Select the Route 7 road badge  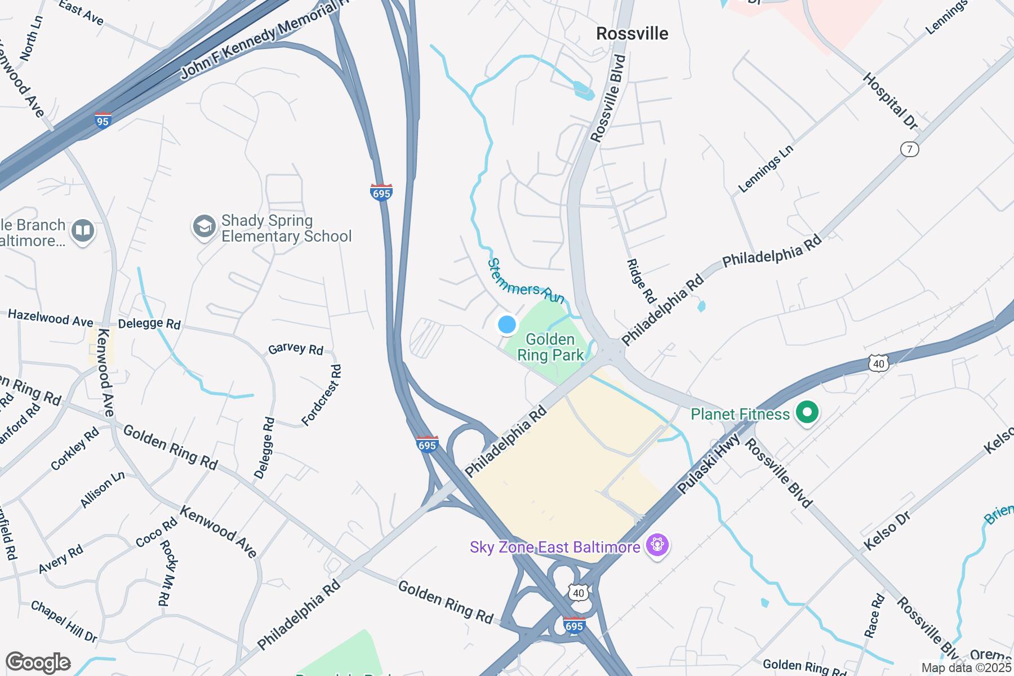909,149
